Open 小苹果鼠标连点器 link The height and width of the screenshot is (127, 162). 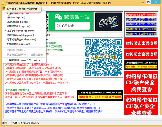click(x=34, y=75)
